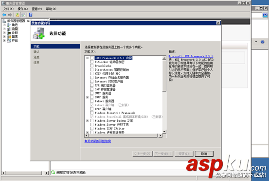Check SAN 存储管理器 checkbox

tap(92, 89)
